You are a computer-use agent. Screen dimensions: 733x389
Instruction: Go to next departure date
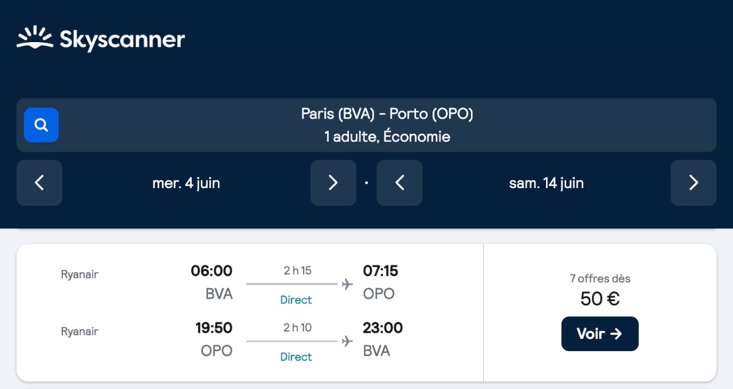coord(333,183)
